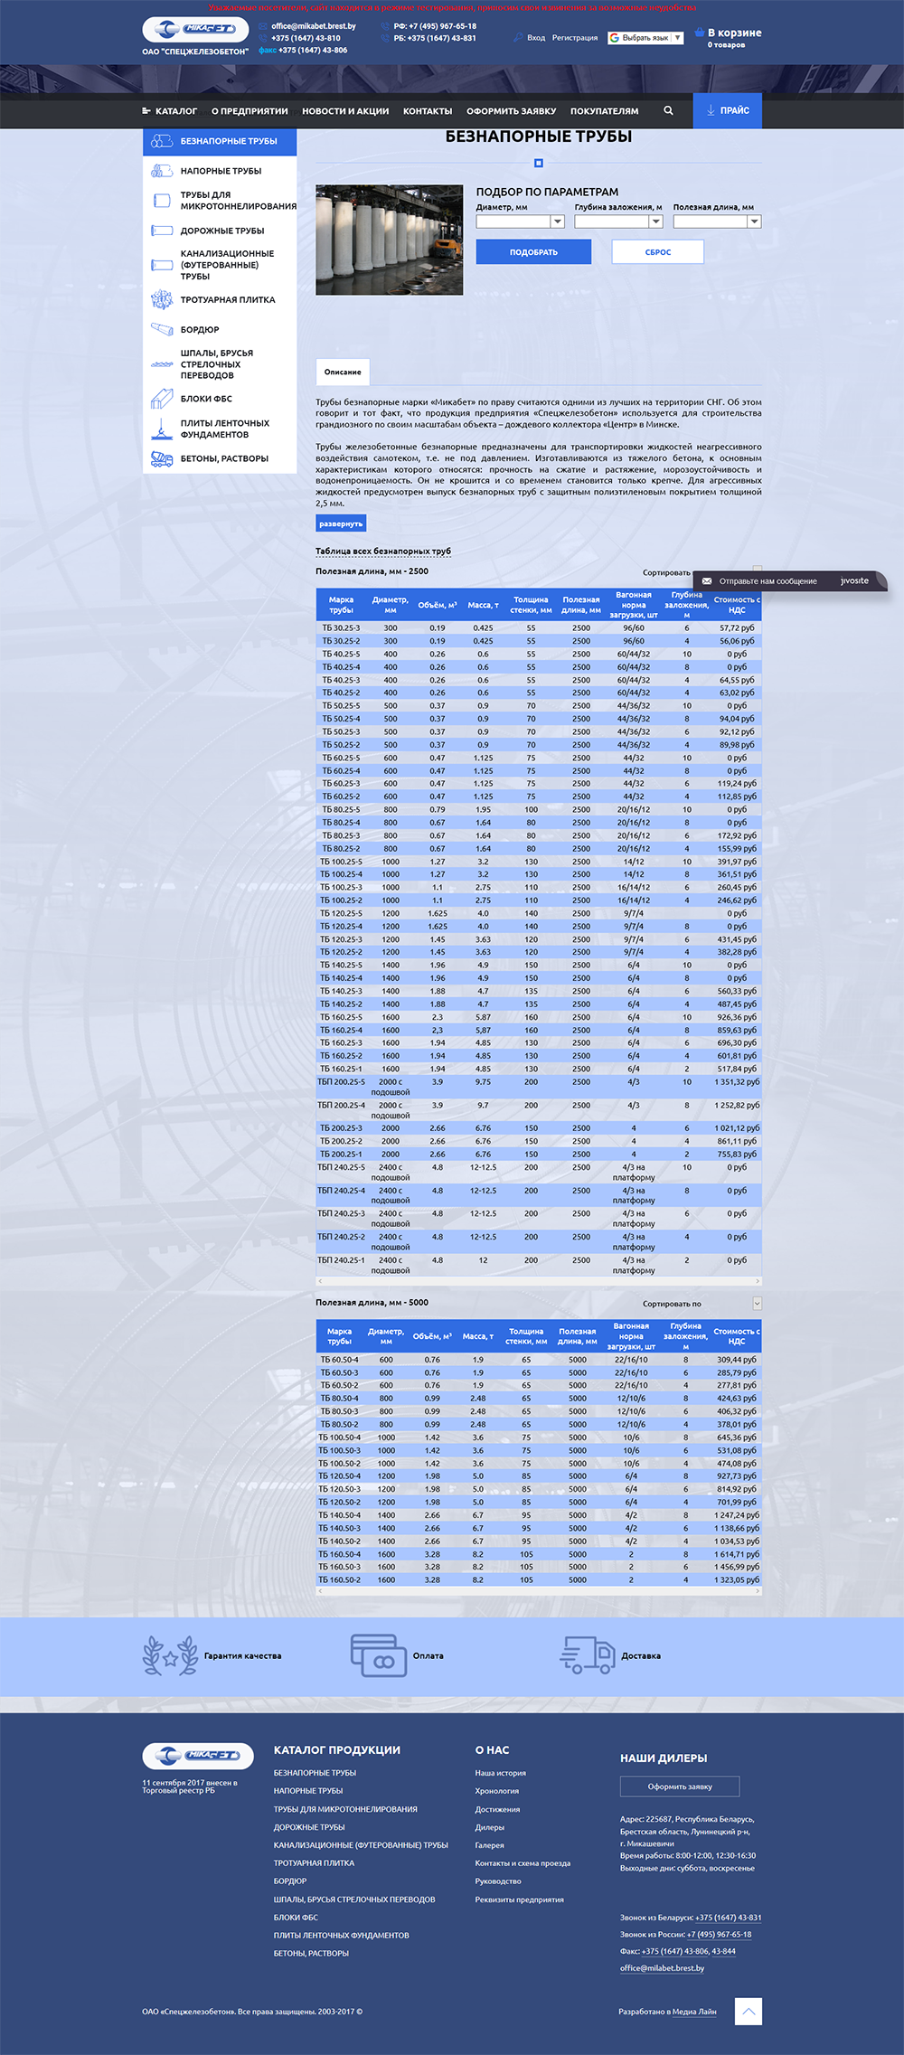
Task: Click the scroll-to-top arrow in footer
Action: [x=748, y=2012]
